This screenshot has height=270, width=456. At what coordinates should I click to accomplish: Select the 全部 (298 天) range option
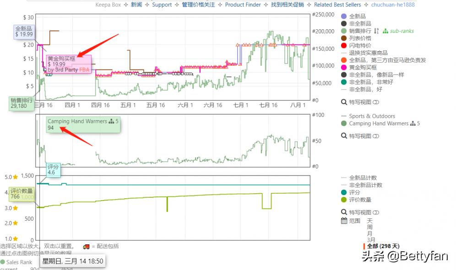pyautogui.click(x=383, y=246)
